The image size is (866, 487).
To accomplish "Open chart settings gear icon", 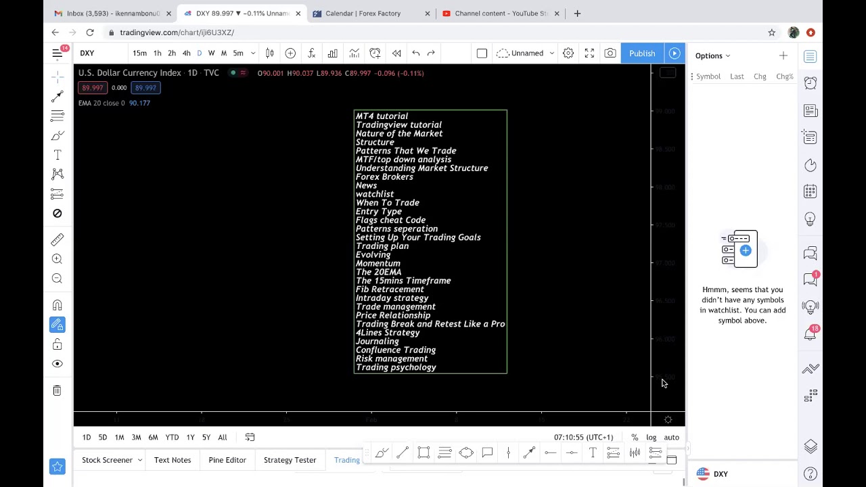I will point(568,53).
